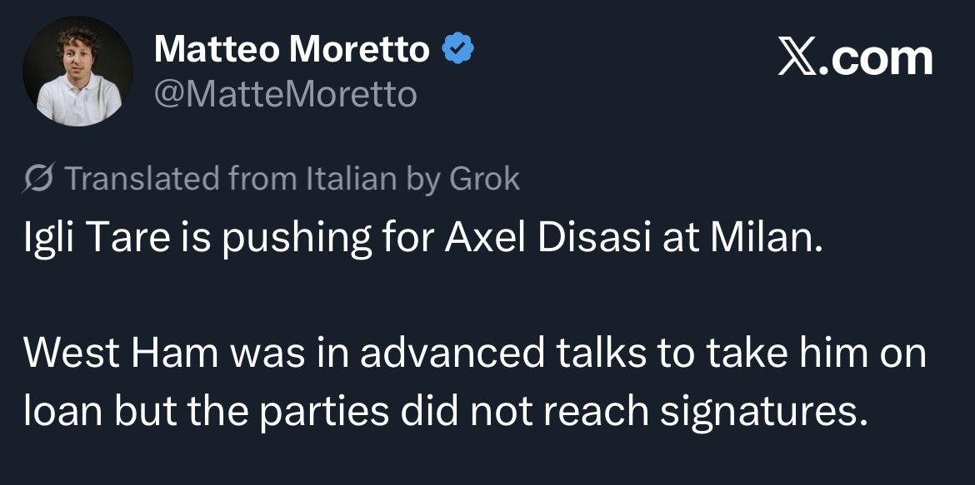This screenshot has height=485, width=975.
Task: Click the blue verified checkmark badge
Action: pos(457,52)
